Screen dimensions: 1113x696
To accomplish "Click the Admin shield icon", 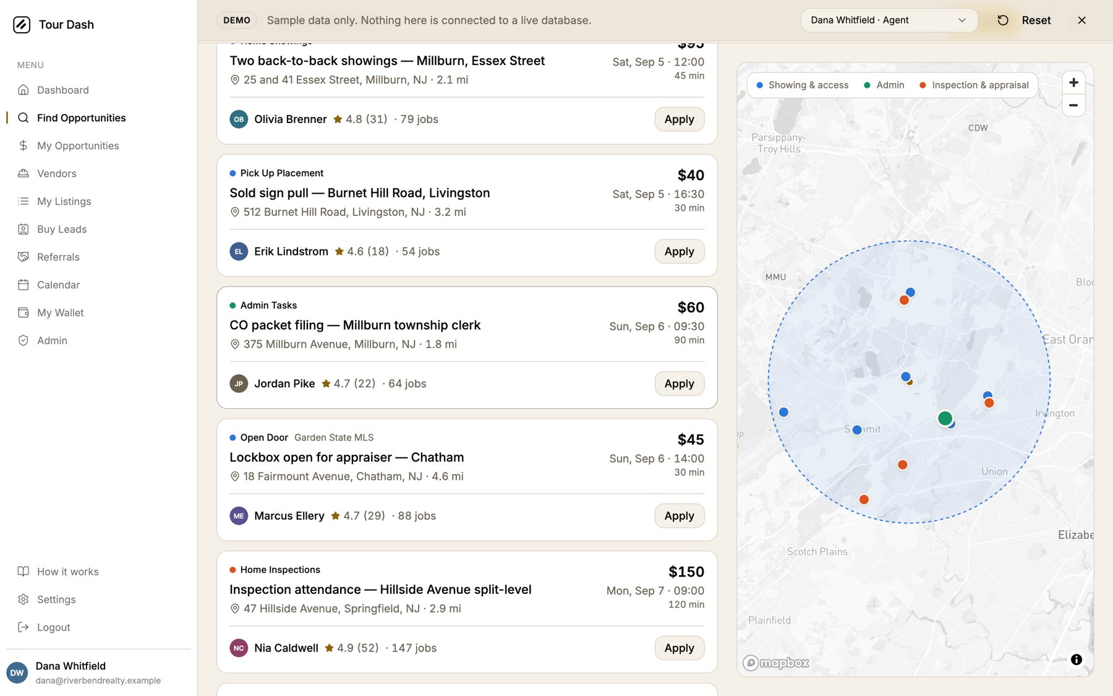I will point(23,340).
